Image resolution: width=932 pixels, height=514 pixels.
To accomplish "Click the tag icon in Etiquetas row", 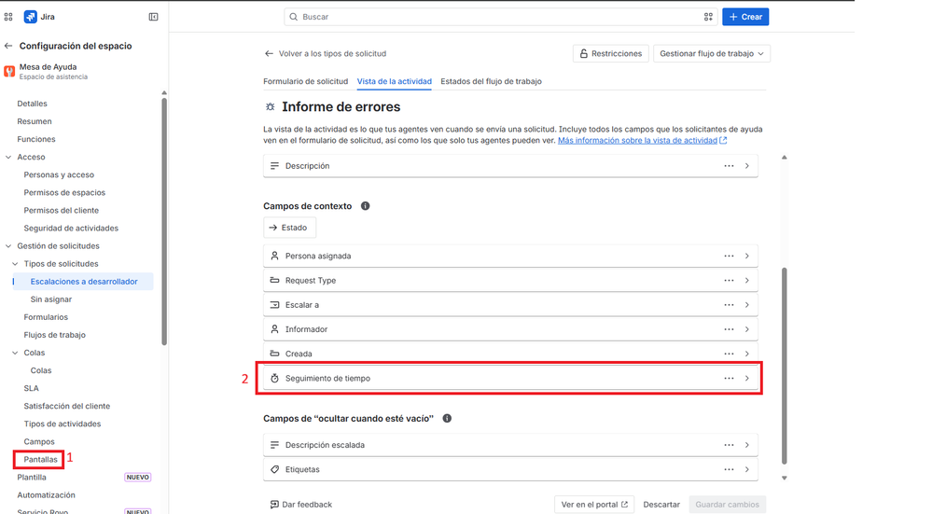I will pos(274,469).
